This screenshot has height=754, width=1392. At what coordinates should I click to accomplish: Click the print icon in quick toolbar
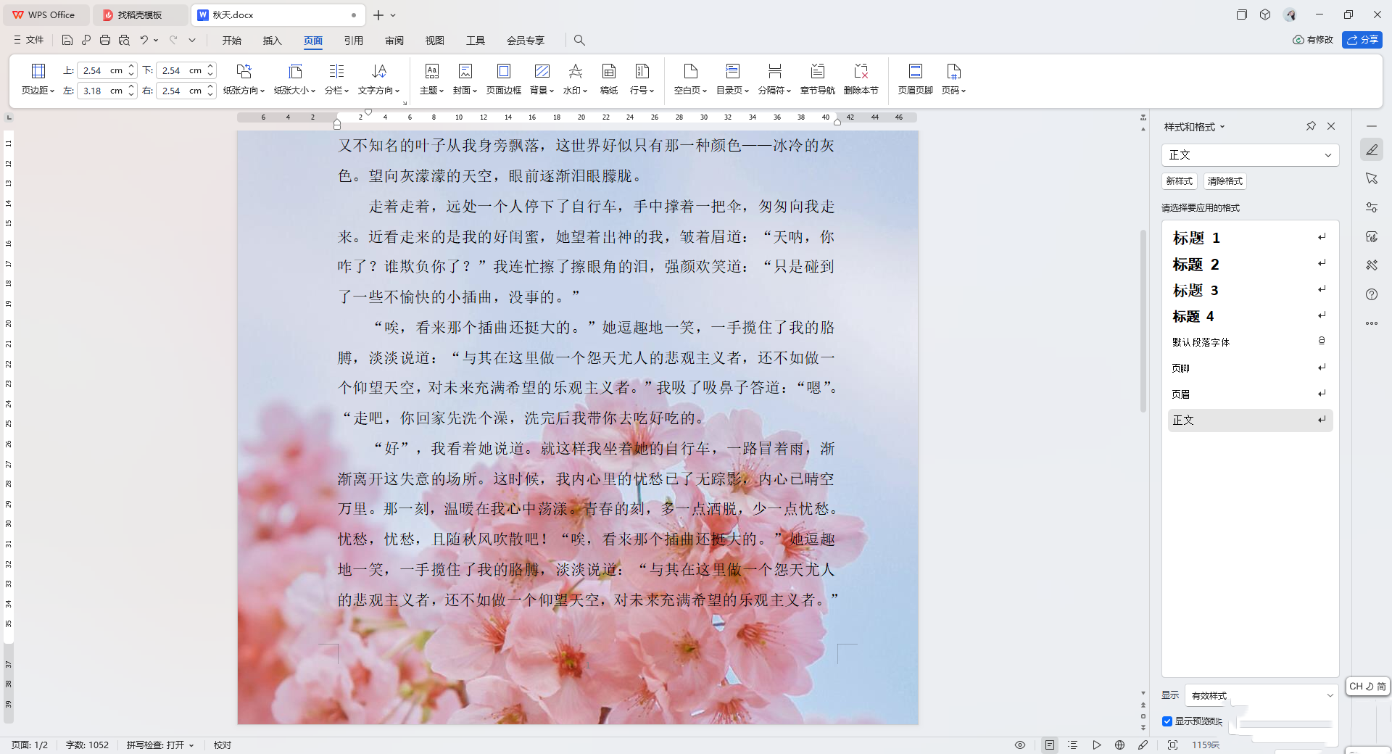coord(105,41)
